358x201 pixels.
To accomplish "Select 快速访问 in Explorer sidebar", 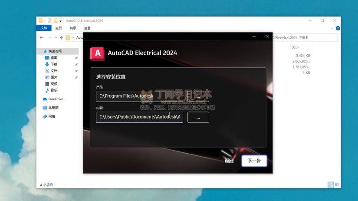I will point(55,51).
